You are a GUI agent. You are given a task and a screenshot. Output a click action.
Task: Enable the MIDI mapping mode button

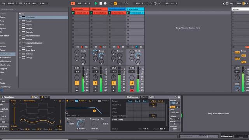click(239, 3)
